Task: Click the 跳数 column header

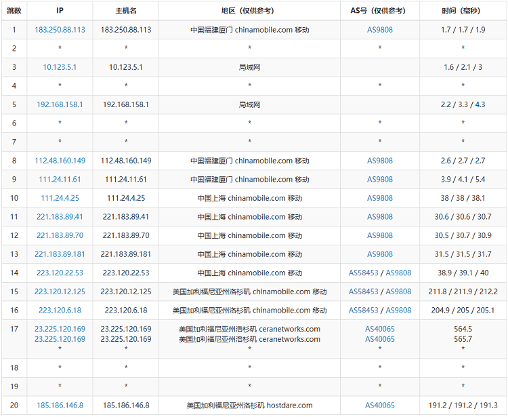Action: click(14, 11)
